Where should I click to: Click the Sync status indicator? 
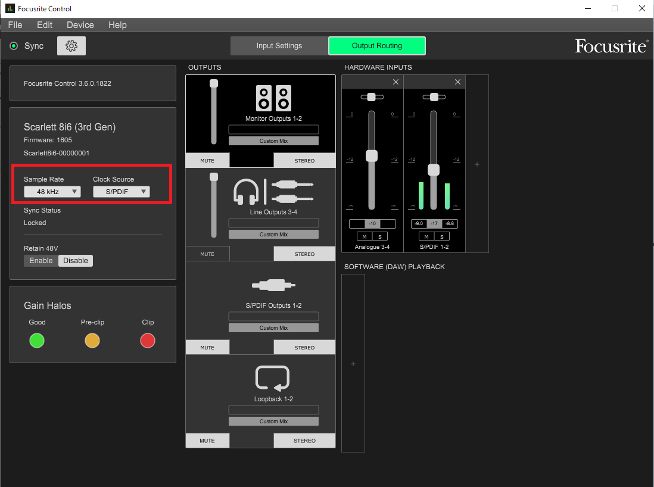[14, 46]
